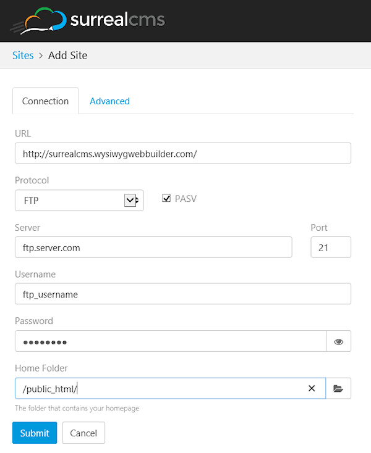Click the PASV label text

pos(185,199)
